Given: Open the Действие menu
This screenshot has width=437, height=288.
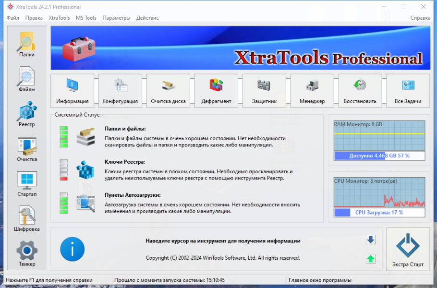Looking at the screenshot, I should 147,18.
